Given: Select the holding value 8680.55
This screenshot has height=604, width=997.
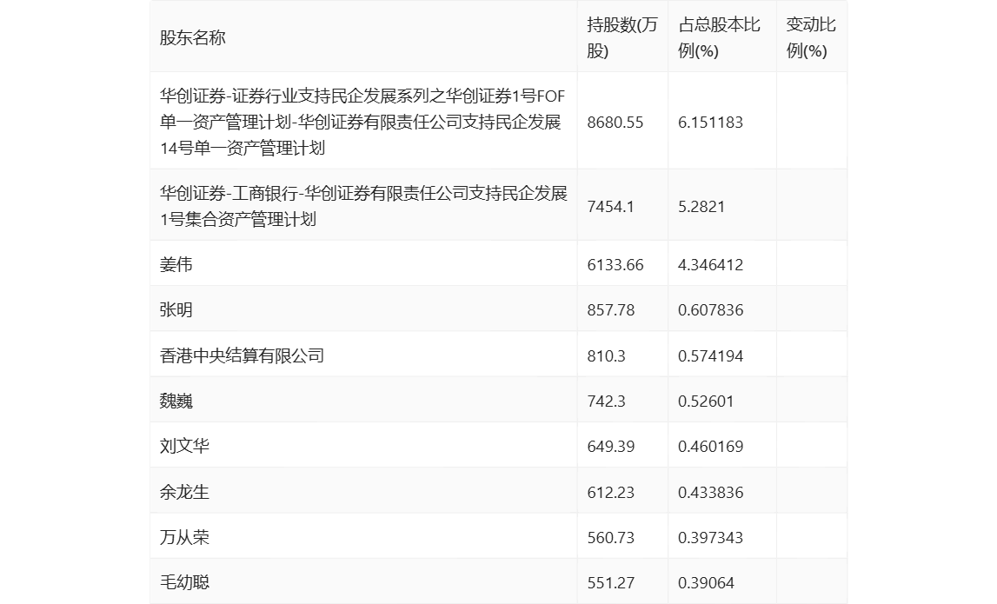Looking at the screenshot, I should coord(615,122).
